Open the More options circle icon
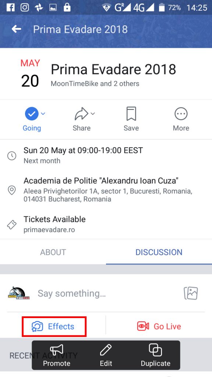 [181, 114]
